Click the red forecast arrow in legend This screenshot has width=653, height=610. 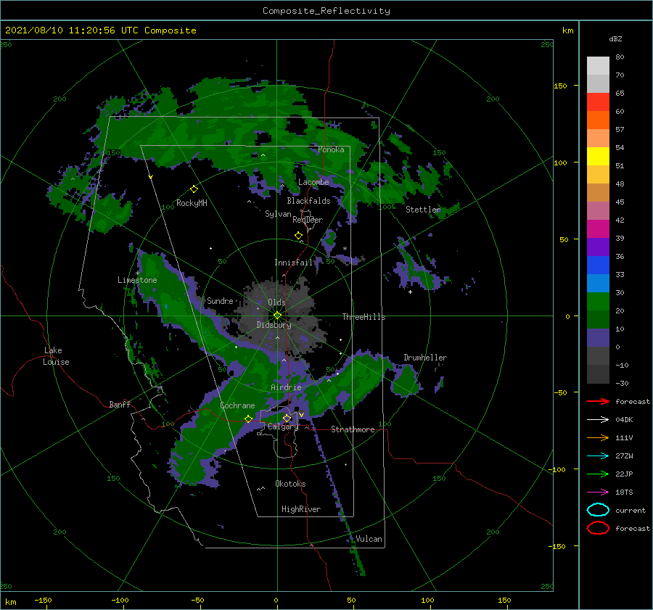pos(598,401)
